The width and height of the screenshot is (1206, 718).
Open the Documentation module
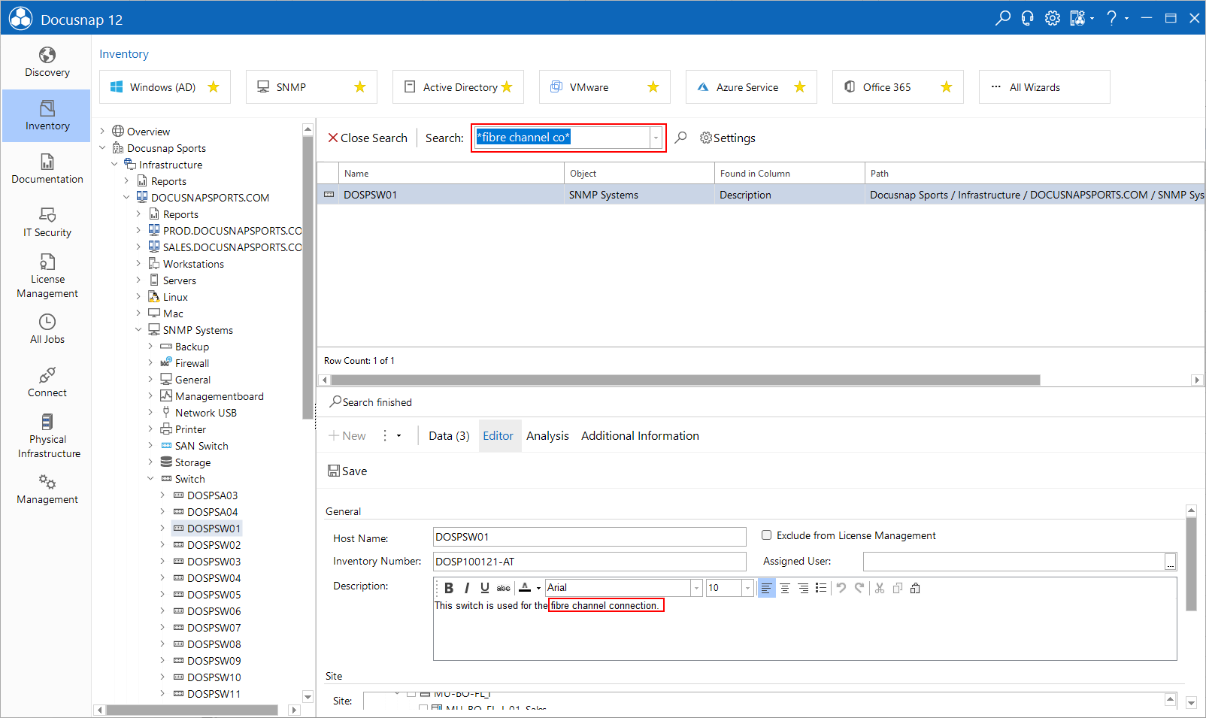(x=47, y=169)
